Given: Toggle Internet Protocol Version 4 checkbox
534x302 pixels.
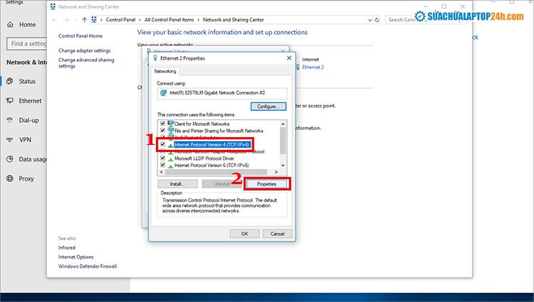Looking at the screenshot, I should pyautogui.click(x=163, y=144).
